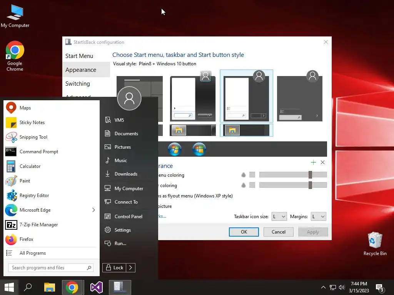Open File Explorer from the taskbar
Screen dimensions: 394x295
tap(50, 287)
